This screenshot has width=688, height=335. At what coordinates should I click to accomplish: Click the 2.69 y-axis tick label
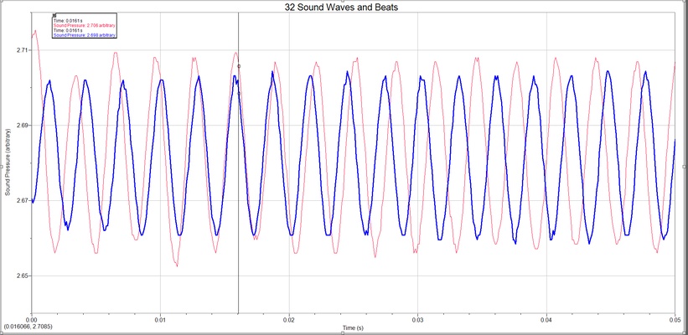[21, 126]
